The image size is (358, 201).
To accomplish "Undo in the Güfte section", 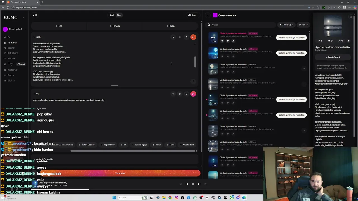I will [173, 37].
